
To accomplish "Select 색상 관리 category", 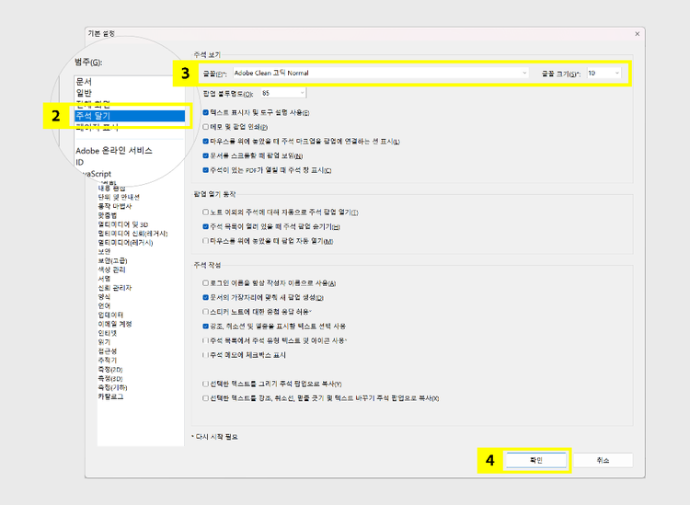I will 111,270.
